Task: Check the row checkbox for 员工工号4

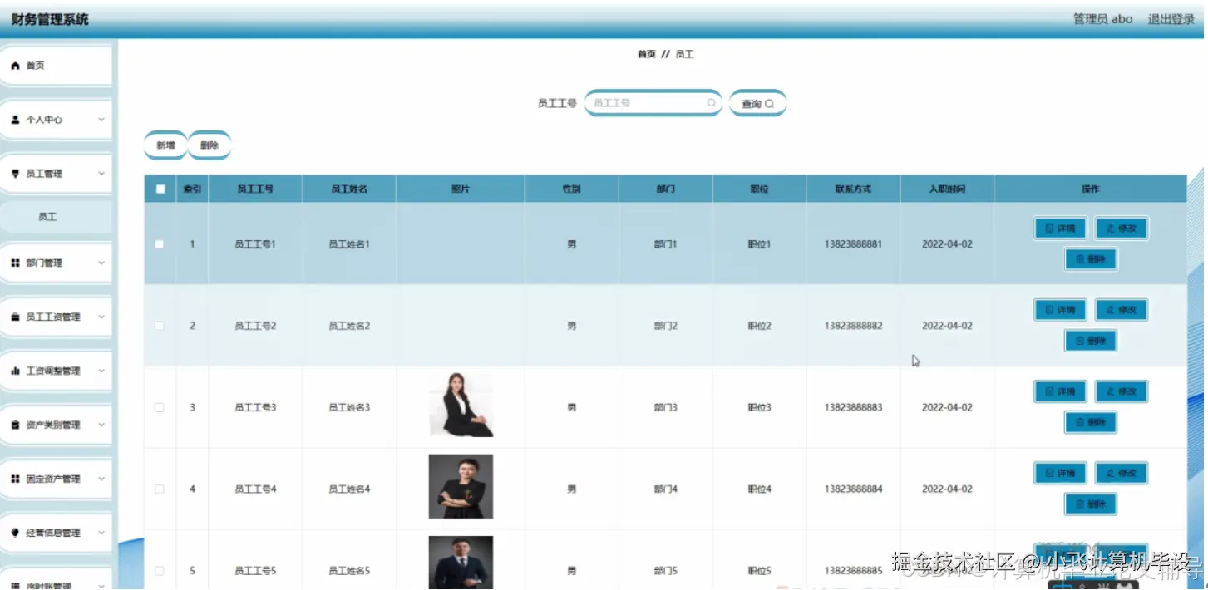Action: pyautogui.click(x=160, y=489)
